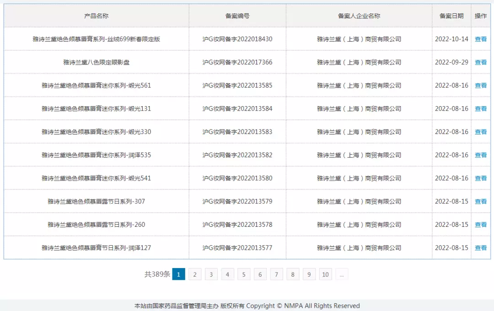The height and width of the screenshot is (311, 494).
Task: Open 查看 link for 丝绒699新春限定版 row
Action: point(480,39)
